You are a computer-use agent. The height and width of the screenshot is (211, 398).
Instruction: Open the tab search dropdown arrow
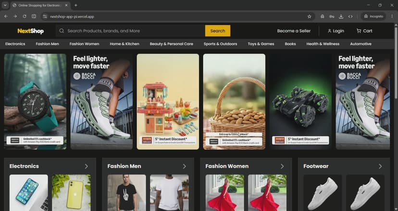[5, 5]
